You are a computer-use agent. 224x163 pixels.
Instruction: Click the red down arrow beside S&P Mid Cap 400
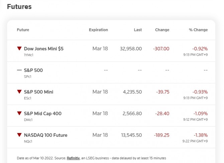click(19, 113)
